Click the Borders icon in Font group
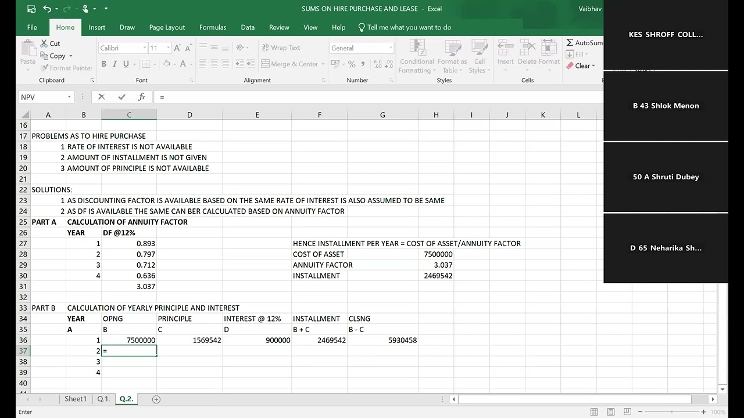Viewport: 744px width, 418px height. [145, 64]
